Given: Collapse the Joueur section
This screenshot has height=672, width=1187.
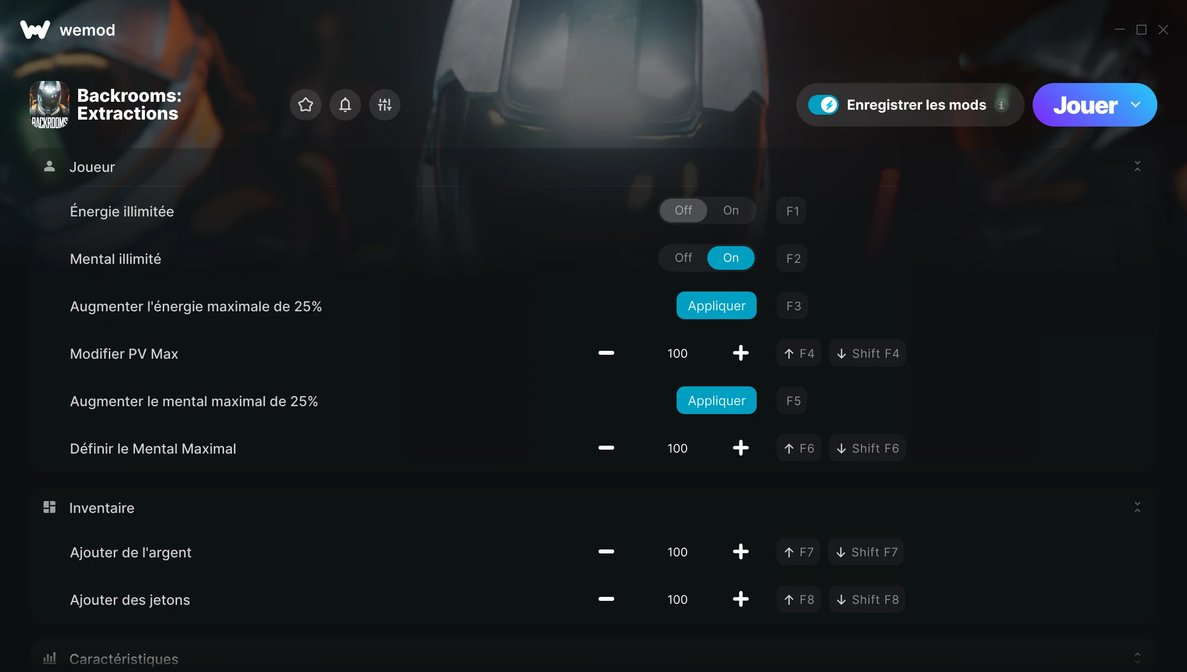Looking at the screenshot, I should tap(1138, 166).
